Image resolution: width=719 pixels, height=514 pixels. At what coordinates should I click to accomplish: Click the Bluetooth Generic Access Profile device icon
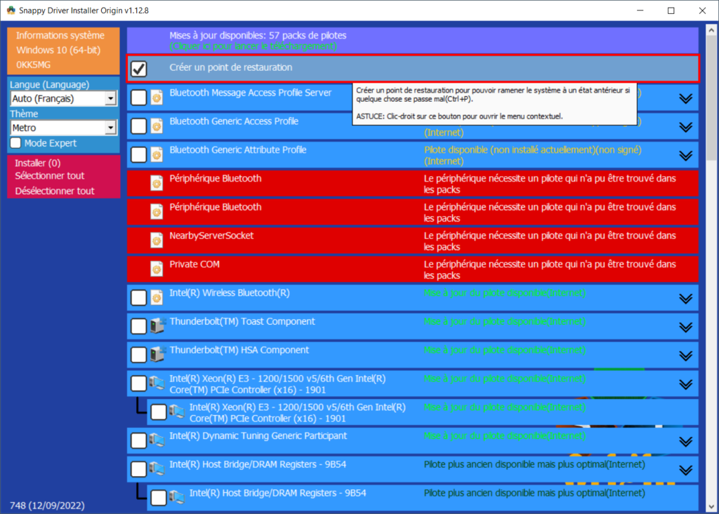(x=157, y=126)
